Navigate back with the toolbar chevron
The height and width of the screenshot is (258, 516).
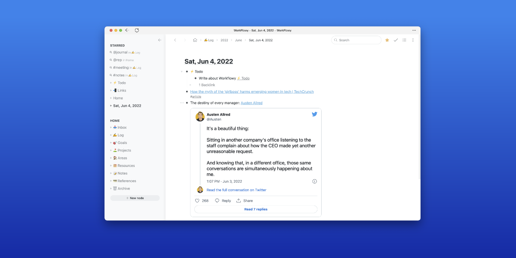(x=175, y=40)
